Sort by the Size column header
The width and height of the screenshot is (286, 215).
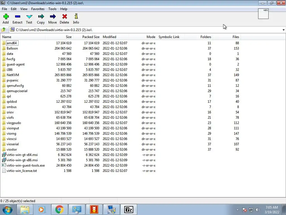[59, 37]
